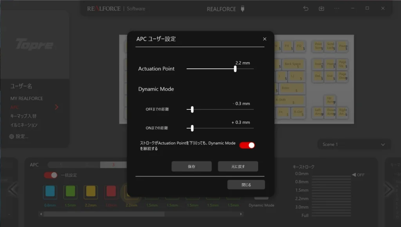Open the キーマップ入替 sidebar item
This screenshot has width=401, height=227.
(x=23, y=116)
